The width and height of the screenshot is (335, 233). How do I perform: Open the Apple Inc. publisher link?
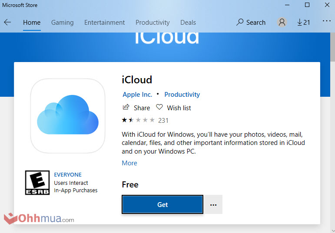(x=137, y=95)
